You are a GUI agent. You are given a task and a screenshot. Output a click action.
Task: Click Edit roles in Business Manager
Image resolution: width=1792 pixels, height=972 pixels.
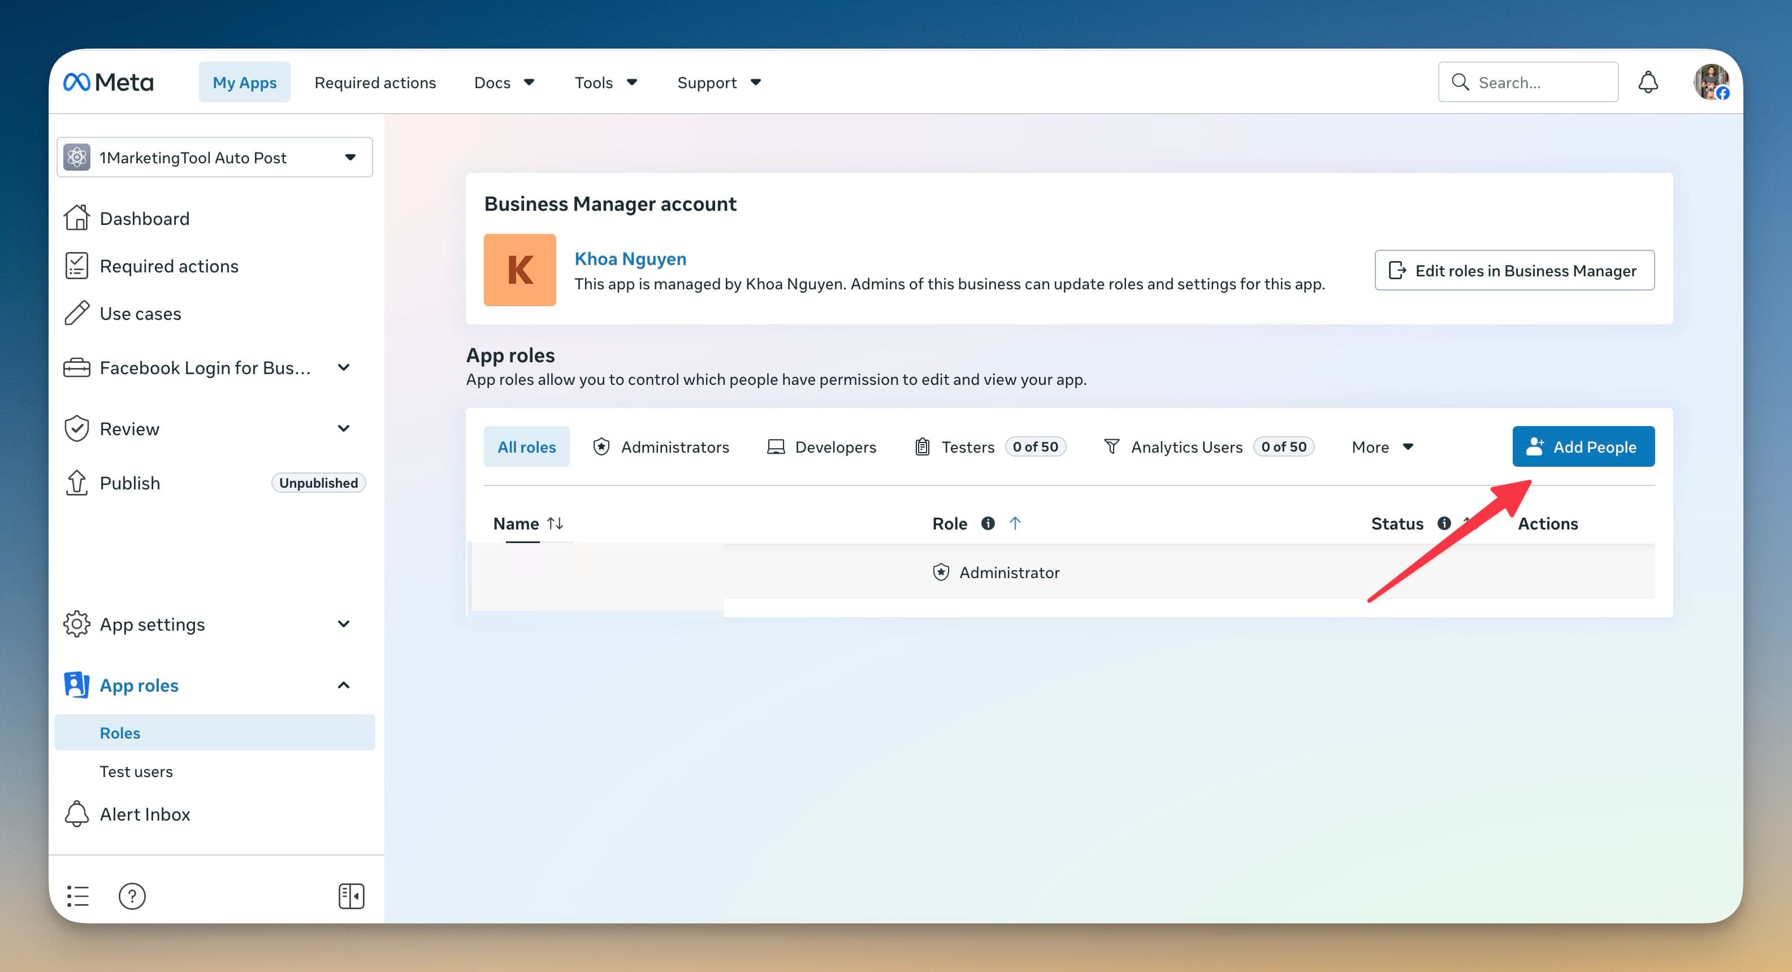coord(1514,270)
